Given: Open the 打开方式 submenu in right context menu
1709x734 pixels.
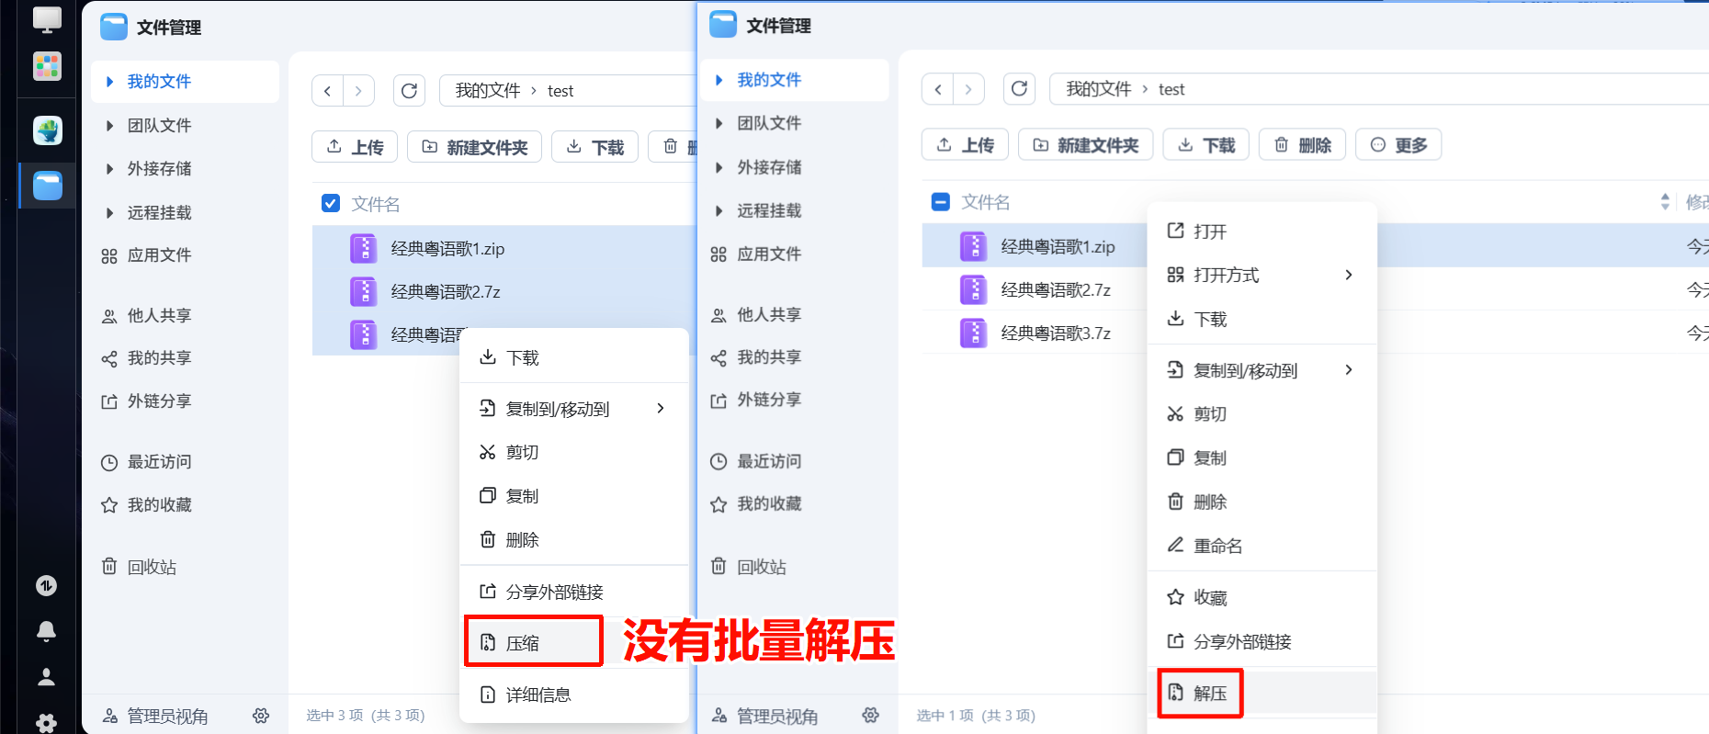Looking at the screenshot, I should click(x=1262, y=275).
